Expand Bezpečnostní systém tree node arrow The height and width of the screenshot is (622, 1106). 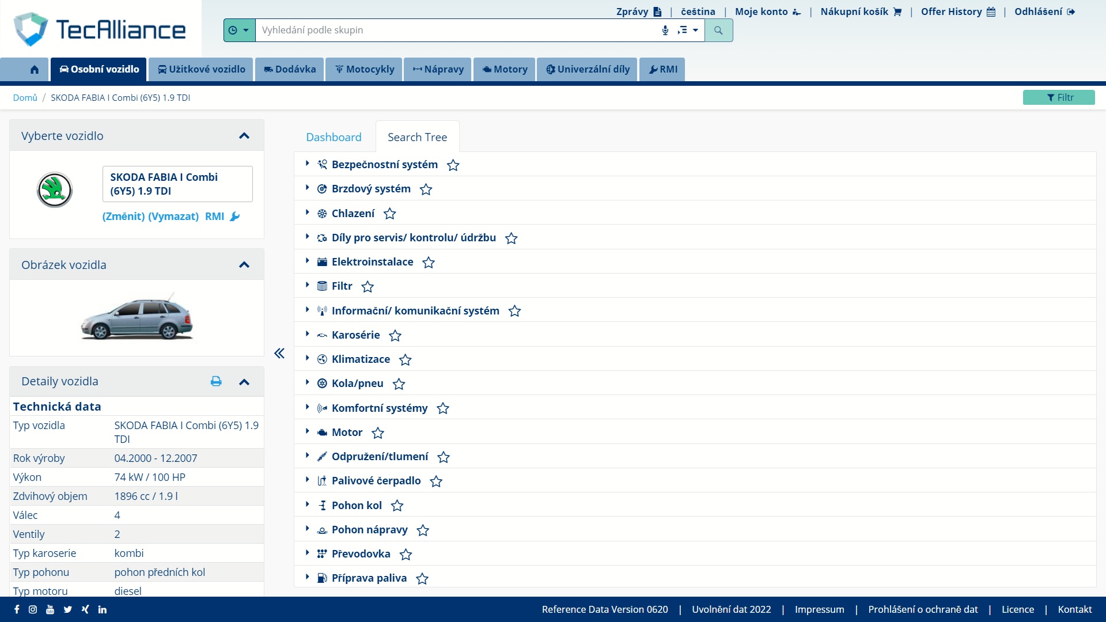pyautogui.click(x=308, y=164)
